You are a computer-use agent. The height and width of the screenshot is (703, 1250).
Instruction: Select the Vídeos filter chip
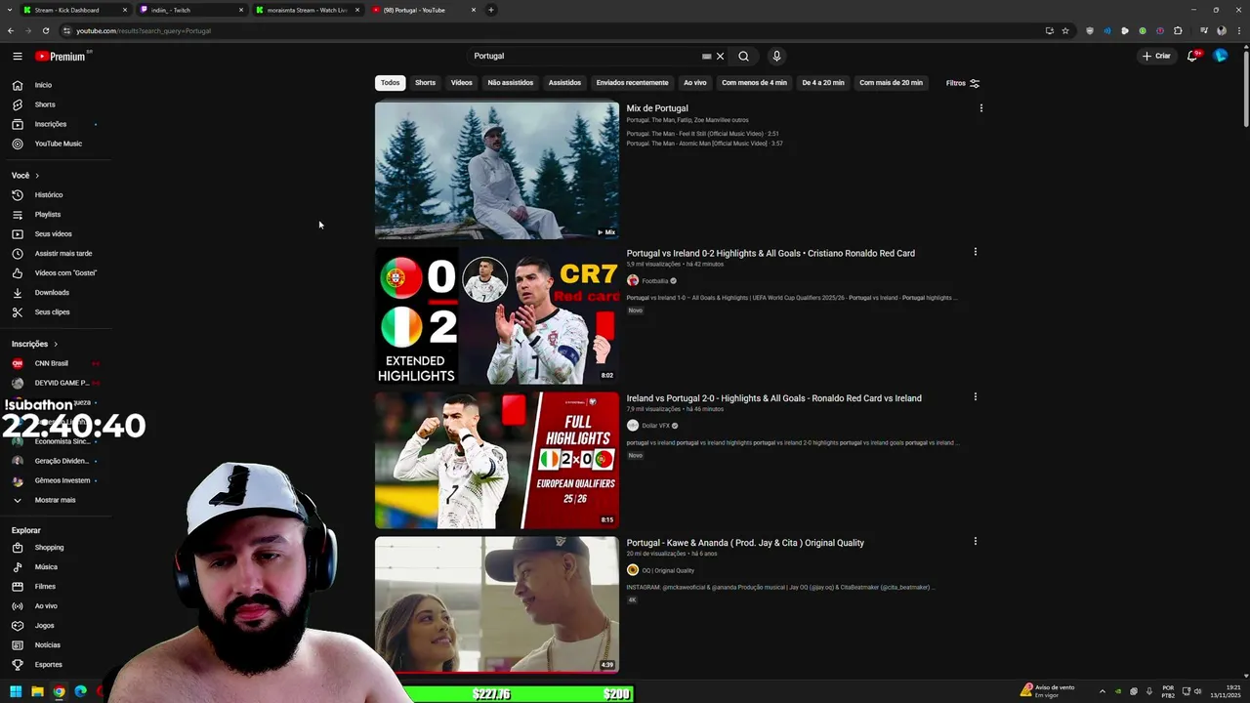click(462, 83)
